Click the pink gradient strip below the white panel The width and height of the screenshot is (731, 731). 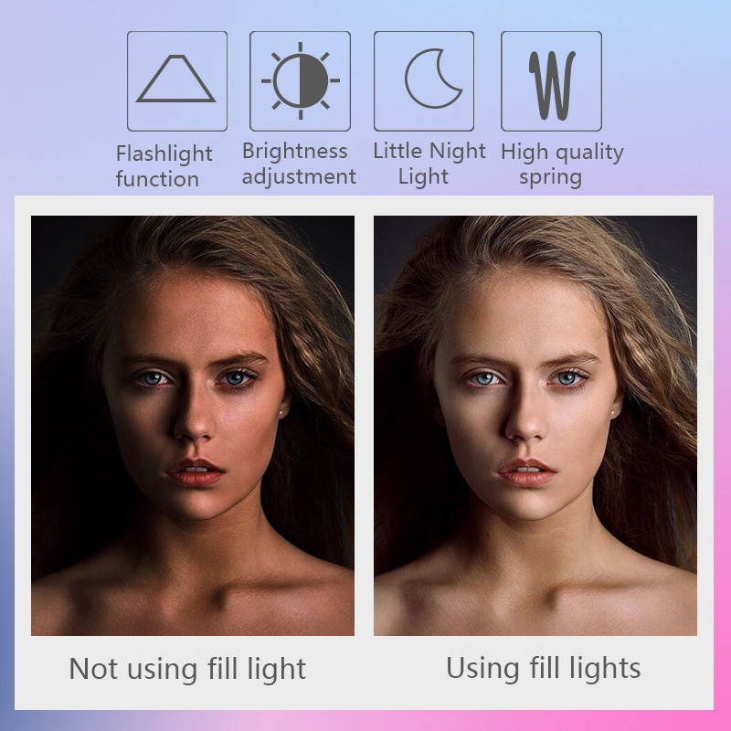coord(365,721)
